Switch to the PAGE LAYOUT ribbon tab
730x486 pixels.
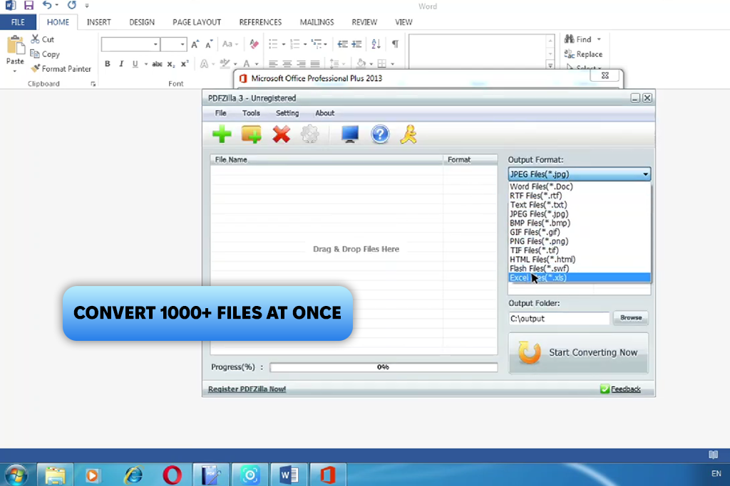(197, 22)
